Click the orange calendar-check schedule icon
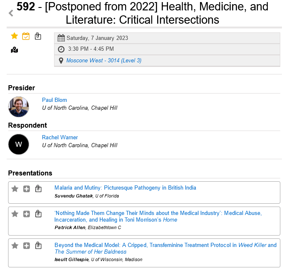The width and height of the screenshot is (284, 269). coord(26,36)
